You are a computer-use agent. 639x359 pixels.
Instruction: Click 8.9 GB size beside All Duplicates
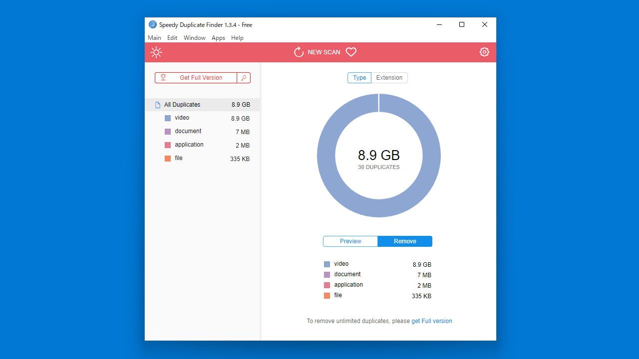coord(241,105)
